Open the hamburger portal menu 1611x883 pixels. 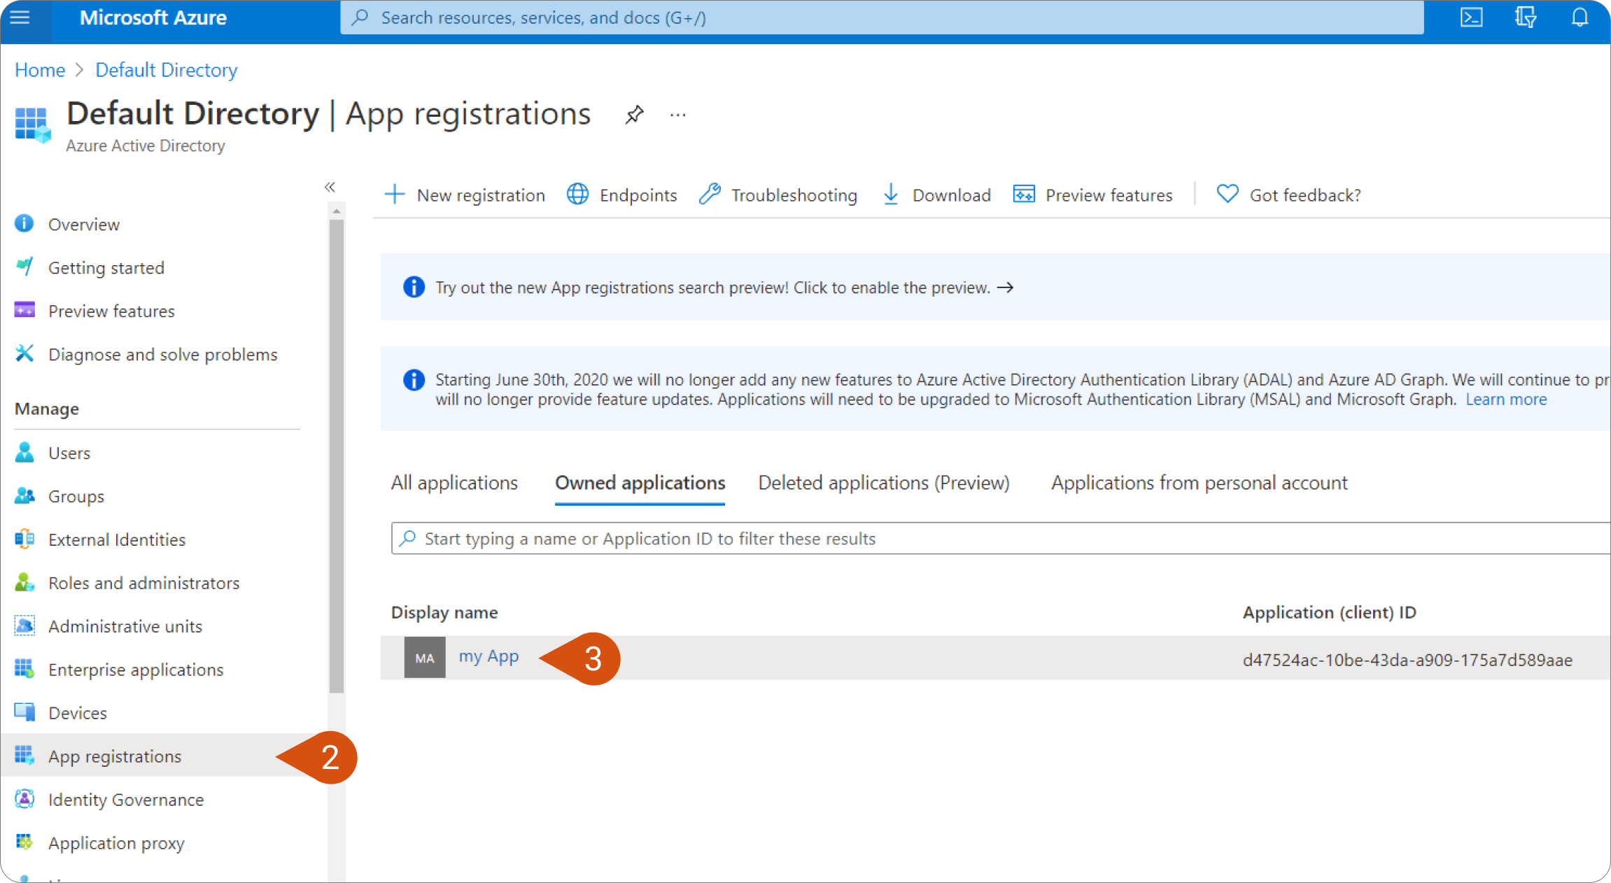20,17
